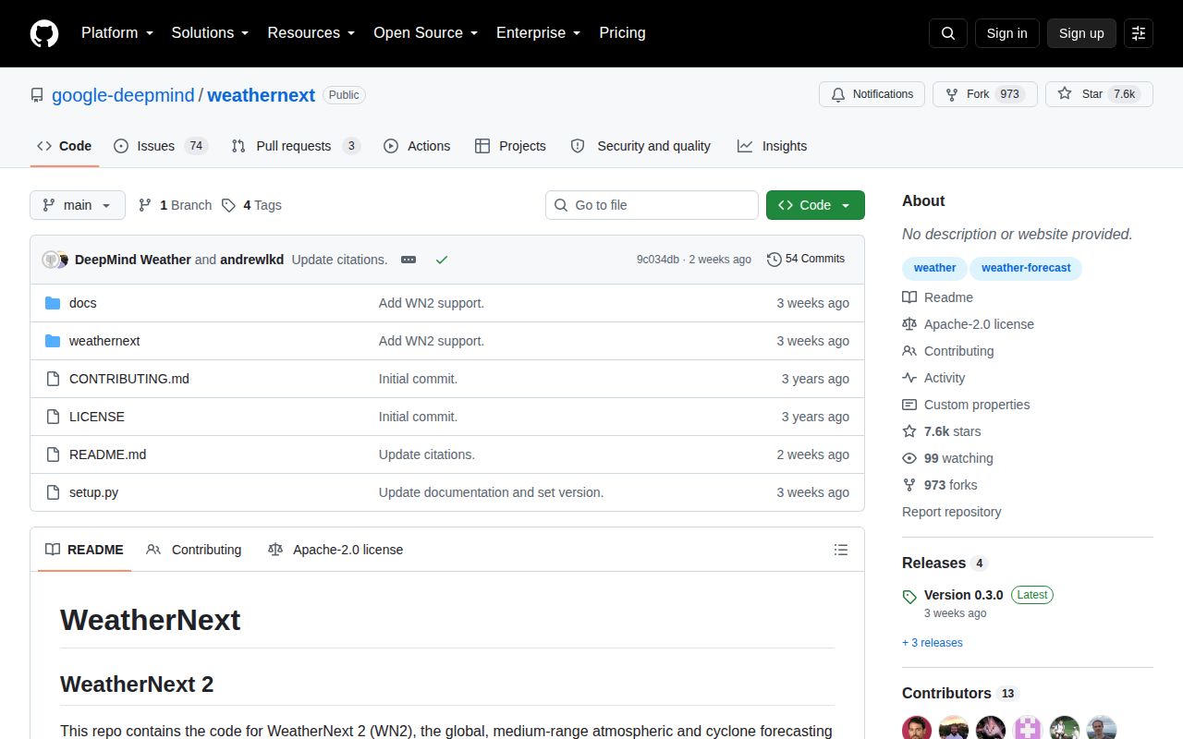Expand the Resources menu
This screenshot has width=1183, height=739.
pos(311,33)
